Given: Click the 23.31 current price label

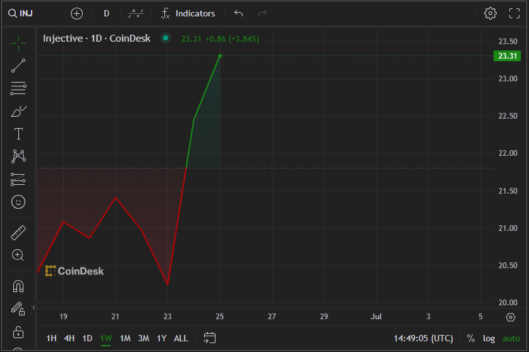Looking at the screenshot, I should 507,56.
